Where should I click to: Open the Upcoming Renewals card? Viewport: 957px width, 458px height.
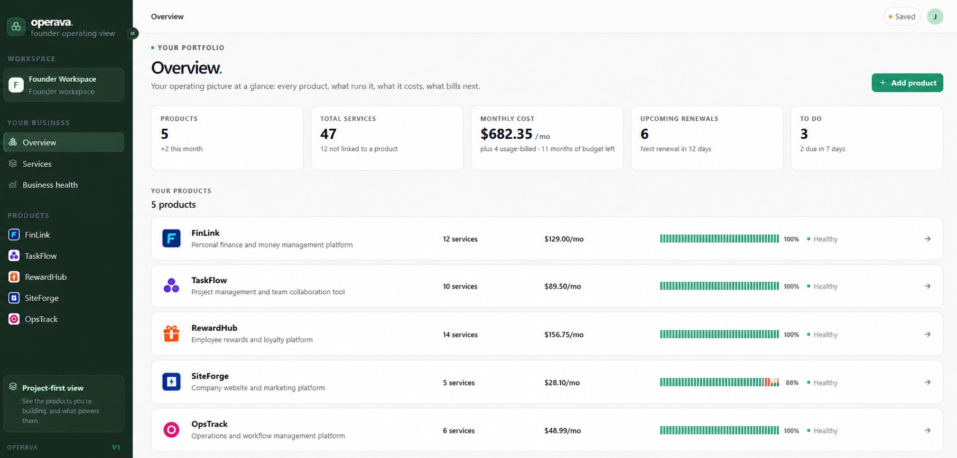point(707,138)
